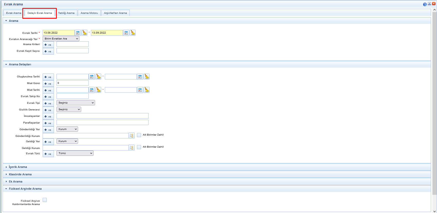The height and width of the screenshot is (213, 437).
Task: Switch to the ArşivNet'ten Arama tab
Action: [115, 13]
